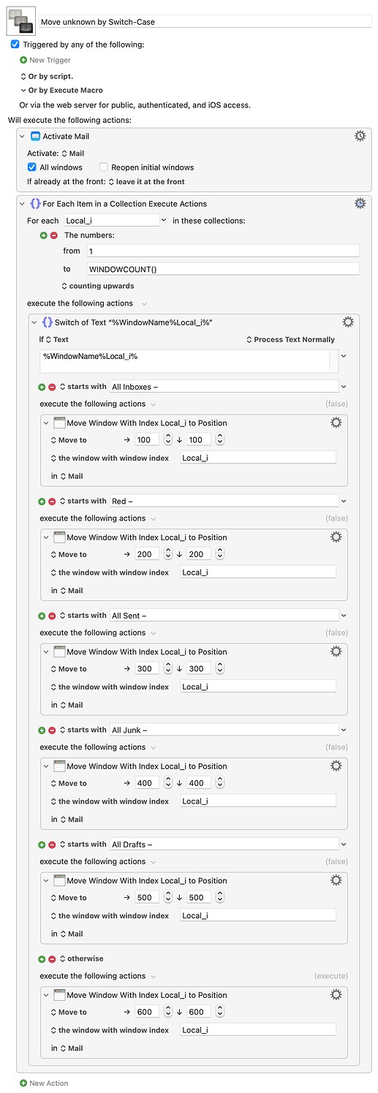The width and height of the screenshot is (378, 1093).
Task: Click the macro icon beside the name field
Action: 21,21
